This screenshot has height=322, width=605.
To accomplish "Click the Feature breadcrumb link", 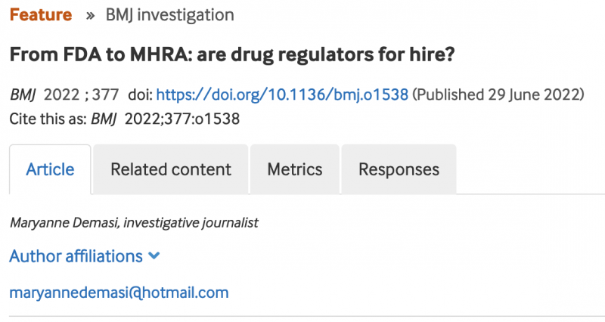I will coord(41,14).
